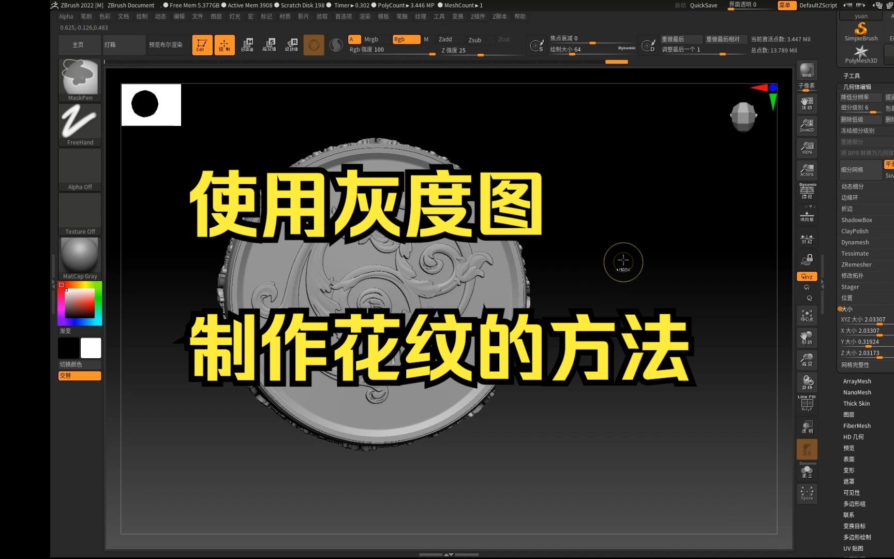Open the Texture Off selector
Screen dimensions: 894x559
pyautogui.click(x=79, y=212)
